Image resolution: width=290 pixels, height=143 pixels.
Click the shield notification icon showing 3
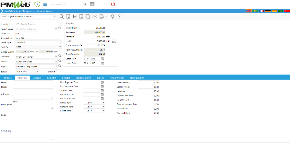tap(37, 4)
